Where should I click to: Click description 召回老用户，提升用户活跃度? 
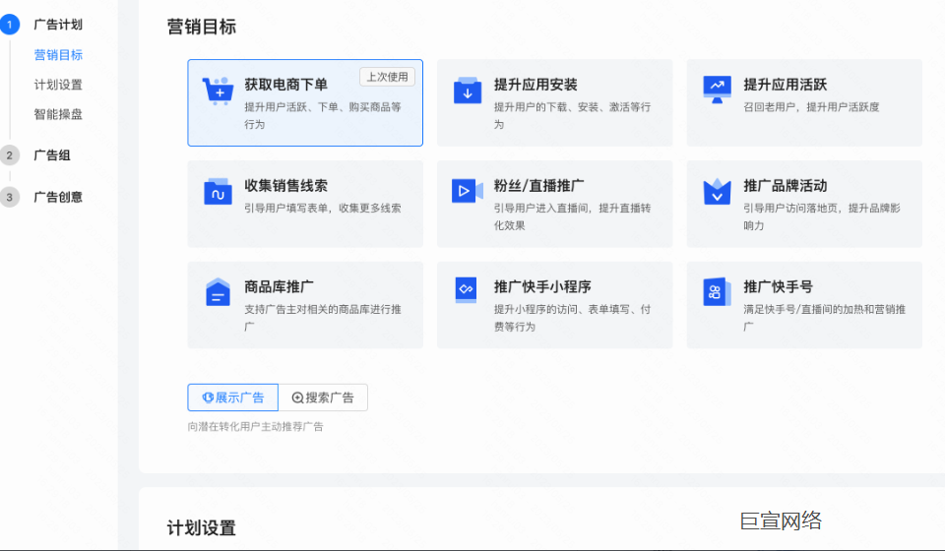(x=811, y=106)
